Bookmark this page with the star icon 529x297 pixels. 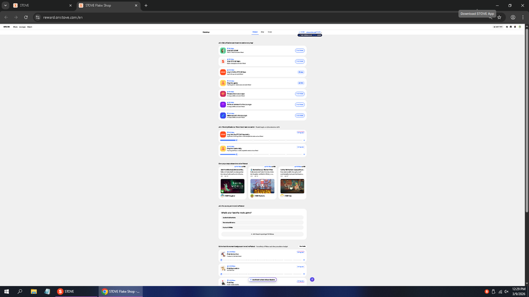point(499,17)
